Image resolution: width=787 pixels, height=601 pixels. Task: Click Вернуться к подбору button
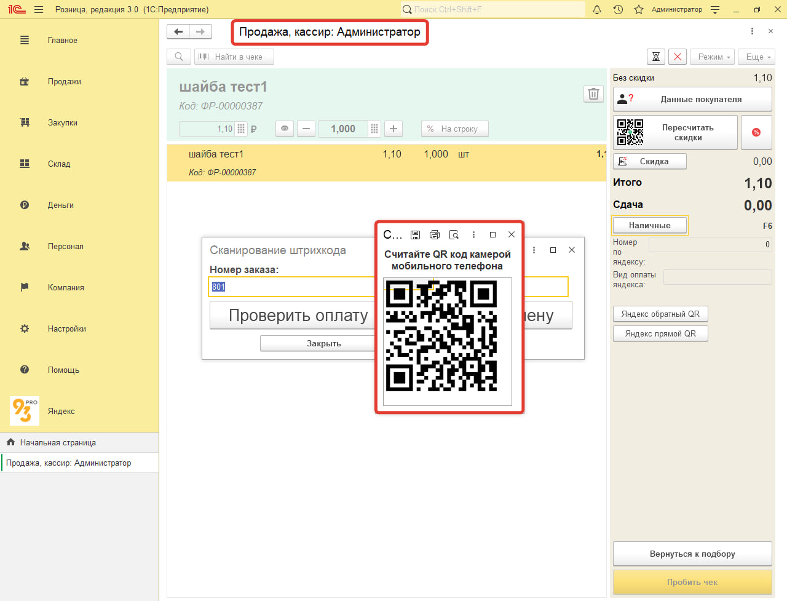[x=692, y=554]
